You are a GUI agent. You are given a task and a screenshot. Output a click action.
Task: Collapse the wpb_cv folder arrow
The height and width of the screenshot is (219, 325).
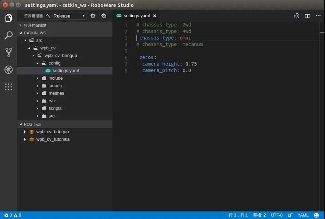[29, 48]
